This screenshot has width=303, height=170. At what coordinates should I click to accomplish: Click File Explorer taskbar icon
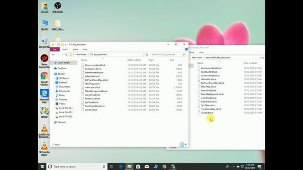[x=129, y=167]
